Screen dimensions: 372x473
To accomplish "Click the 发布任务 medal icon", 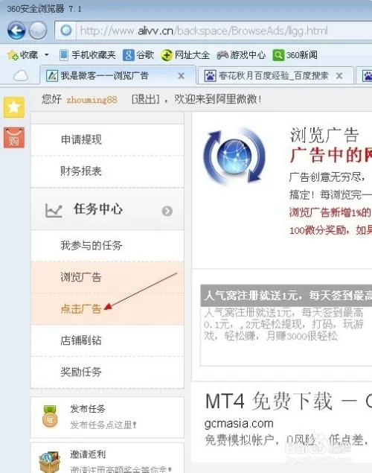I will (50, 417).
